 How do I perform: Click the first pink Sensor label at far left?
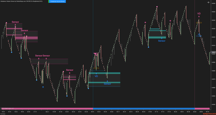coord(15,22)
